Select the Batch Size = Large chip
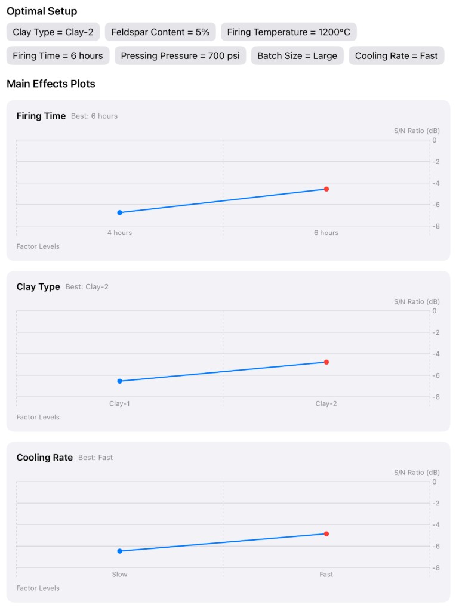The image size is (456, 611). pos(297,56)
